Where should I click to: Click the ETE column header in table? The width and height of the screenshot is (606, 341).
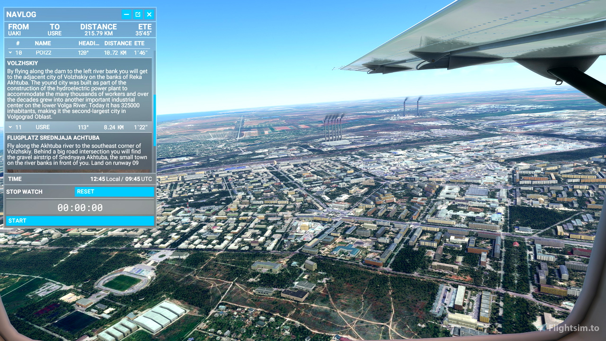pos(139,43)
